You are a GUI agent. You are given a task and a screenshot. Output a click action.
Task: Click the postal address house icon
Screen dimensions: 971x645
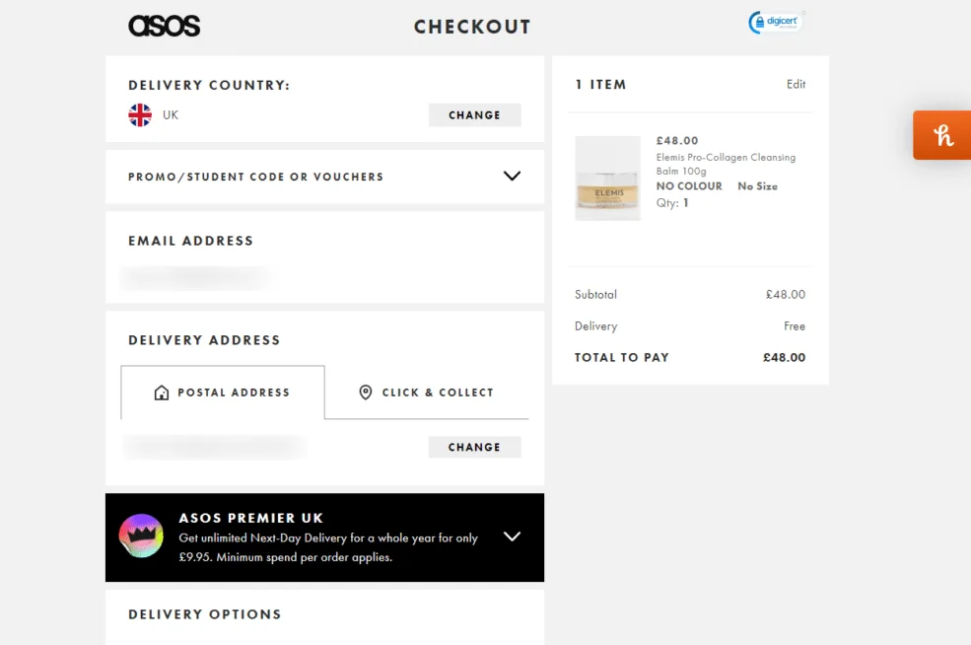pyautogui.click(x=162, y=393)
